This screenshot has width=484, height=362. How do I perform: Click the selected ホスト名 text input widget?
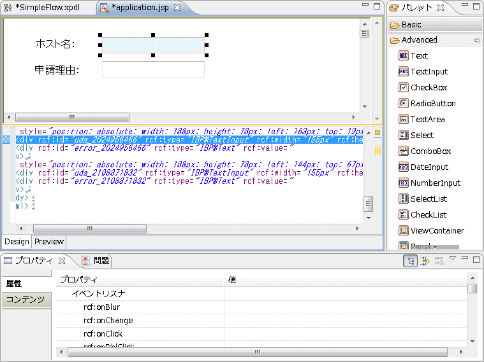154,45
